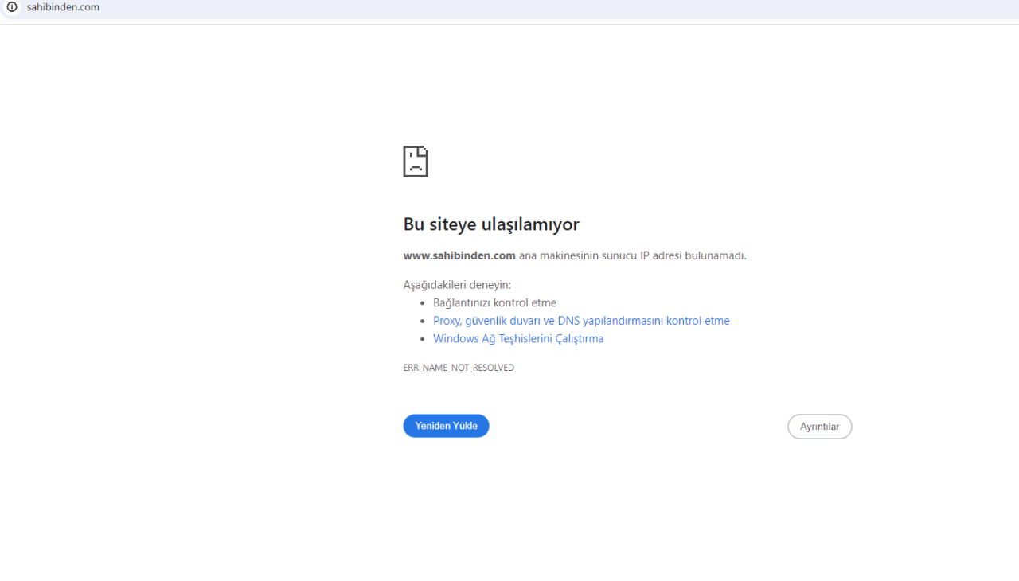Click bullet before Bağlantınızı kontrol etme
1019x581 pixels.
coord(423,303)
